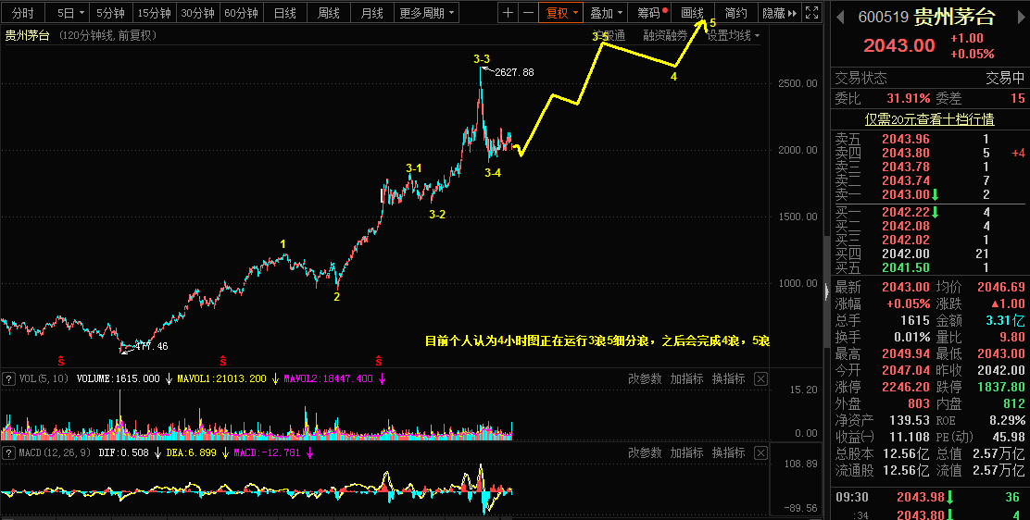Switch to 周线 weekly chart
1030x520 pixels.
(329, 12)
